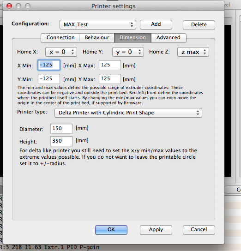The height and width of the screenshot is (251, 241).
Task: Open the Home X dropdown
Action: [61, 52]
